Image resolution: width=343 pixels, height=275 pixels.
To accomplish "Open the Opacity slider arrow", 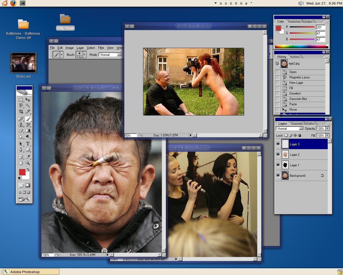I will 327,128.
